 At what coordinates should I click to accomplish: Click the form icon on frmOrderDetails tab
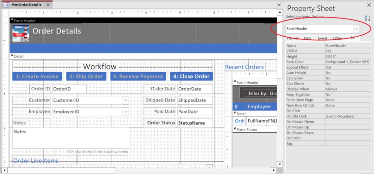[x=7, y=5]
